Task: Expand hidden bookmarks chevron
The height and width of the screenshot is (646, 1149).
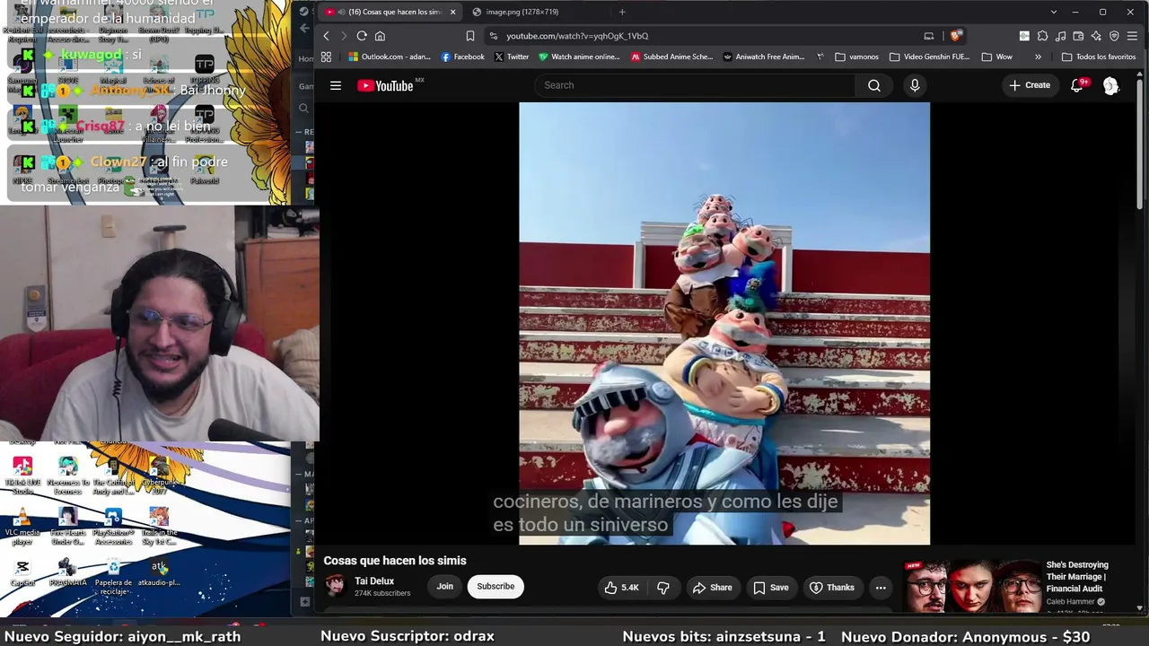Action: click(x=1038, y=57)
